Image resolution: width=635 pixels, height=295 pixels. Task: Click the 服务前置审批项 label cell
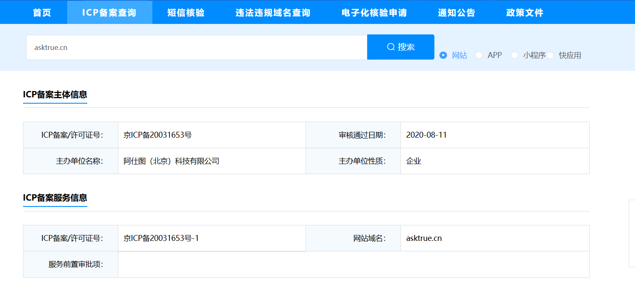(71, 264)
